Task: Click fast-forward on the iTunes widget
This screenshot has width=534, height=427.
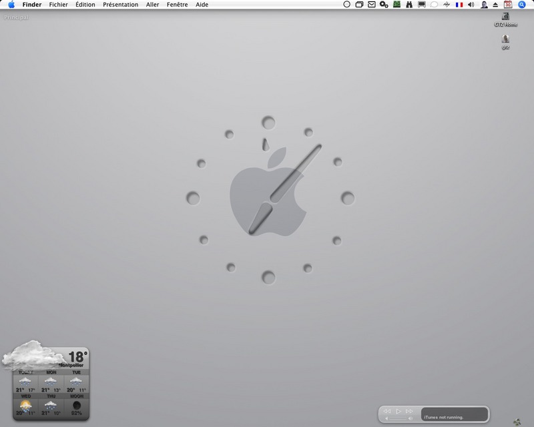Action: click(x=409, y=411)
